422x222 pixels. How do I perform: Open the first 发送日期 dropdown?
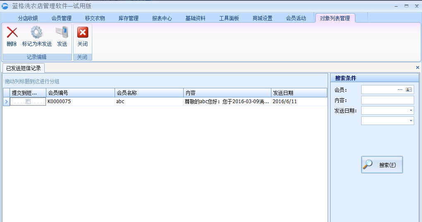pos(411,110)
